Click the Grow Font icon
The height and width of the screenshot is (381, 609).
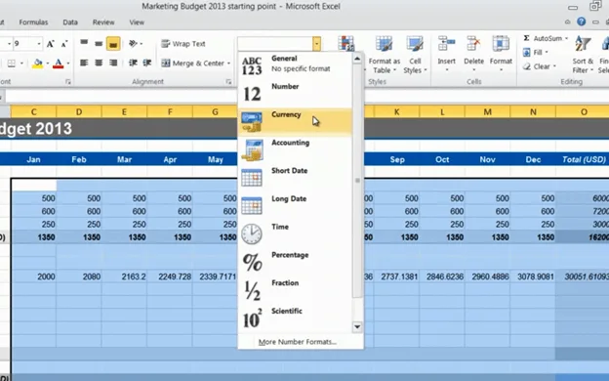click(x=51, y=44)
